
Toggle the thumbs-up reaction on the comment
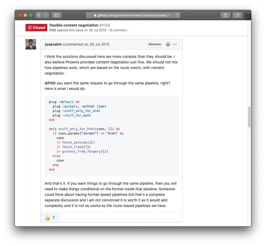pyautogui.click(x=49, y=217)
